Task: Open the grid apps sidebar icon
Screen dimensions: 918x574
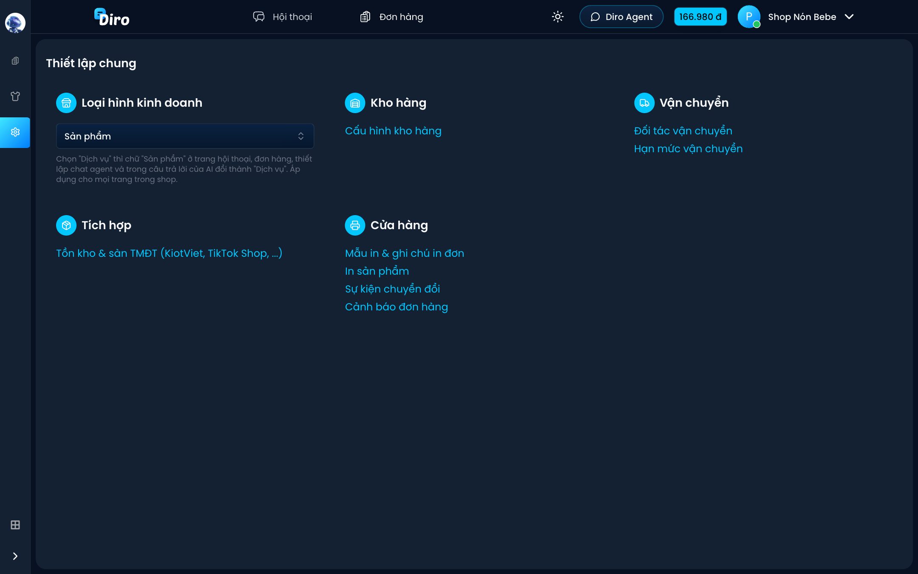Action: (15, 525)
